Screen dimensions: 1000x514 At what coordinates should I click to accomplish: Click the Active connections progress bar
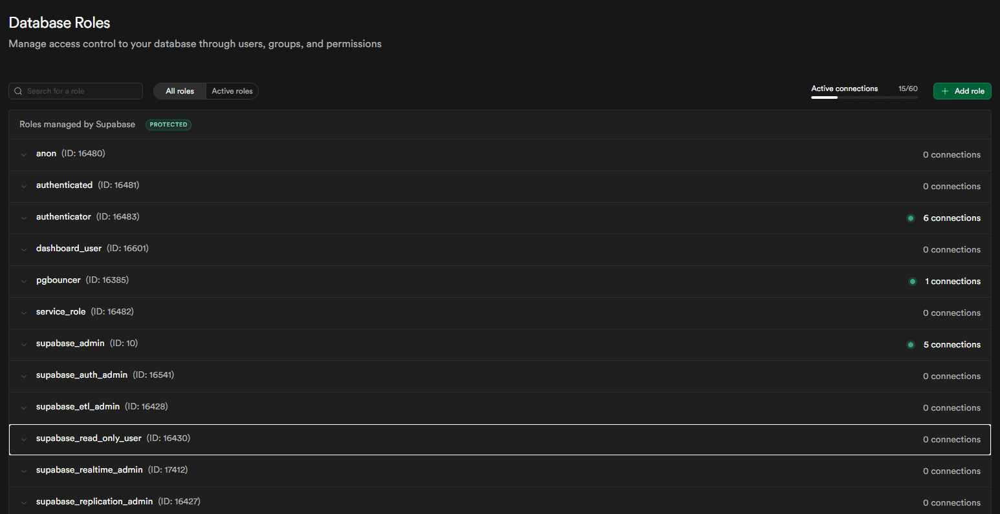pos(864,96)
